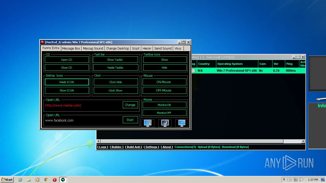Open the [ About ] link
The height and width of the screenshot is (183, 326).
click(167, 147)
